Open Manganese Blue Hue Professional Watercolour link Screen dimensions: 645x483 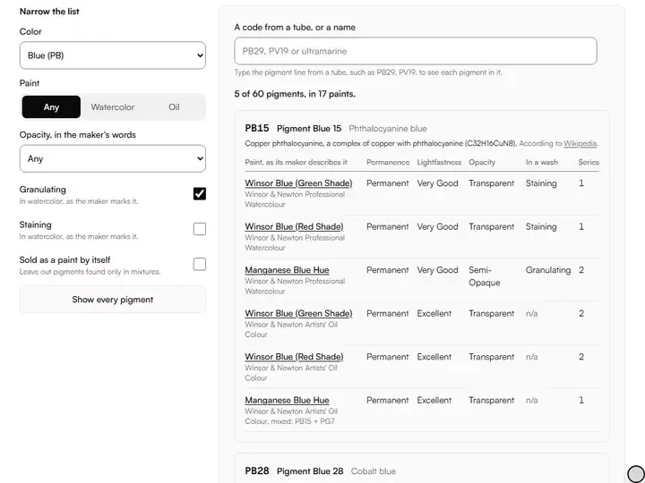pyautogui.click(x=288, y=270)
